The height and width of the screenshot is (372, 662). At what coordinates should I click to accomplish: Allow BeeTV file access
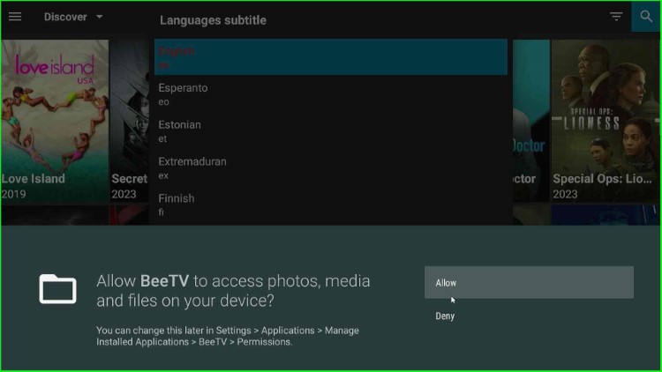coord(529,282)
